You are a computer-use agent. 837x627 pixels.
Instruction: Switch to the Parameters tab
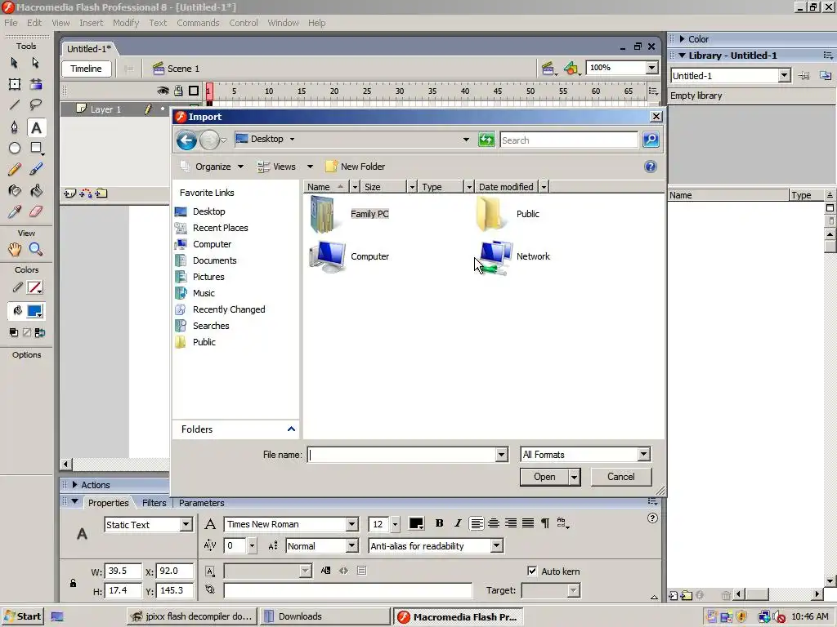click(201, 503)
